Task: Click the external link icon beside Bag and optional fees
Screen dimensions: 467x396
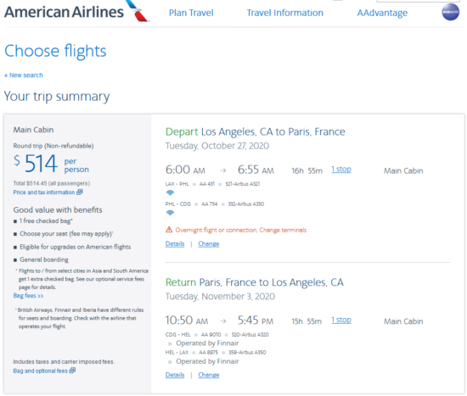Action: point(72,371)
